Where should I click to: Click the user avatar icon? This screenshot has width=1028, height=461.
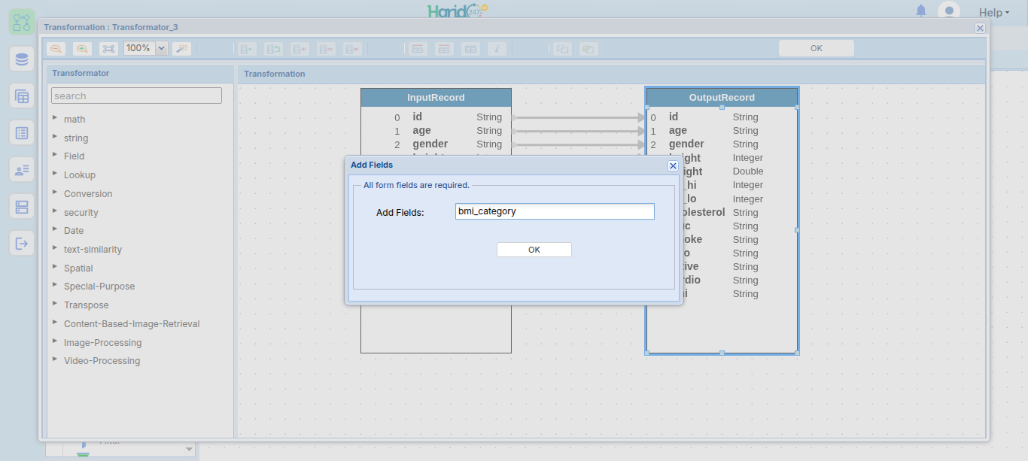pyautogui.click(x=949, y=11)
